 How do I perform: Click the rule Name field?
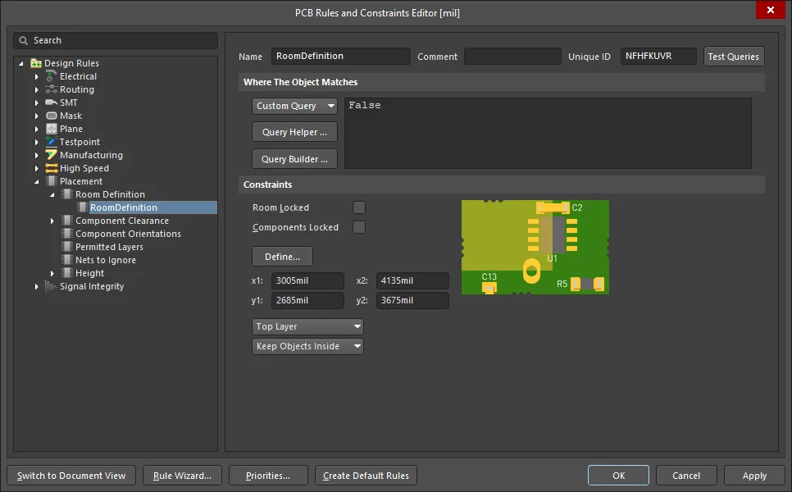[x=341, y=56]
